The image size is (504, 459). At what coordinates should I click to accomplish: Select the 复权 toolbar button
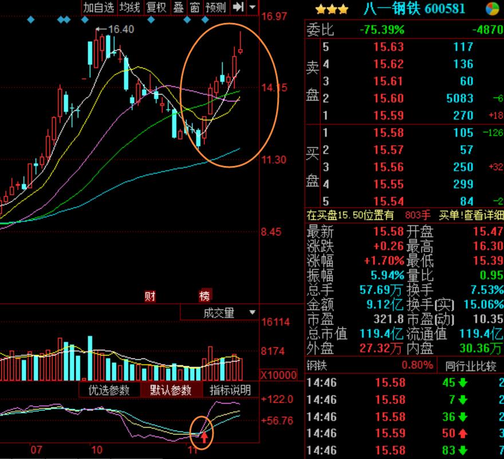pyautogui.click(x=156, y=7)
